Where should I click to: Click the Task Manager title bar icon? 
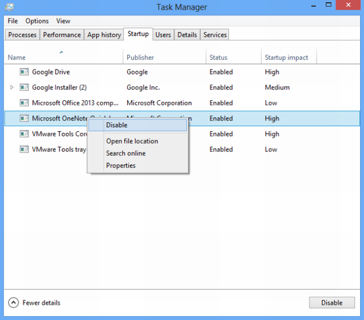pyautogui.click(x=10, y=7)
